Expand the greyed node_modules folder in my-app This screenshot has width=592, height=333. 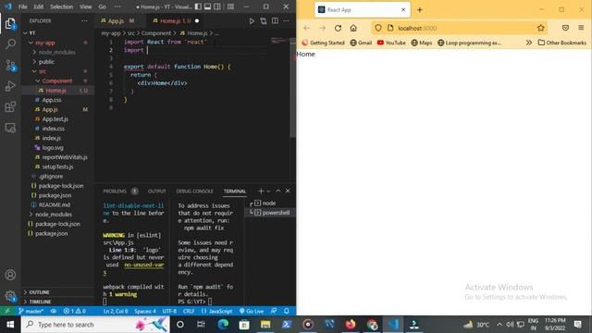point(56,52)
